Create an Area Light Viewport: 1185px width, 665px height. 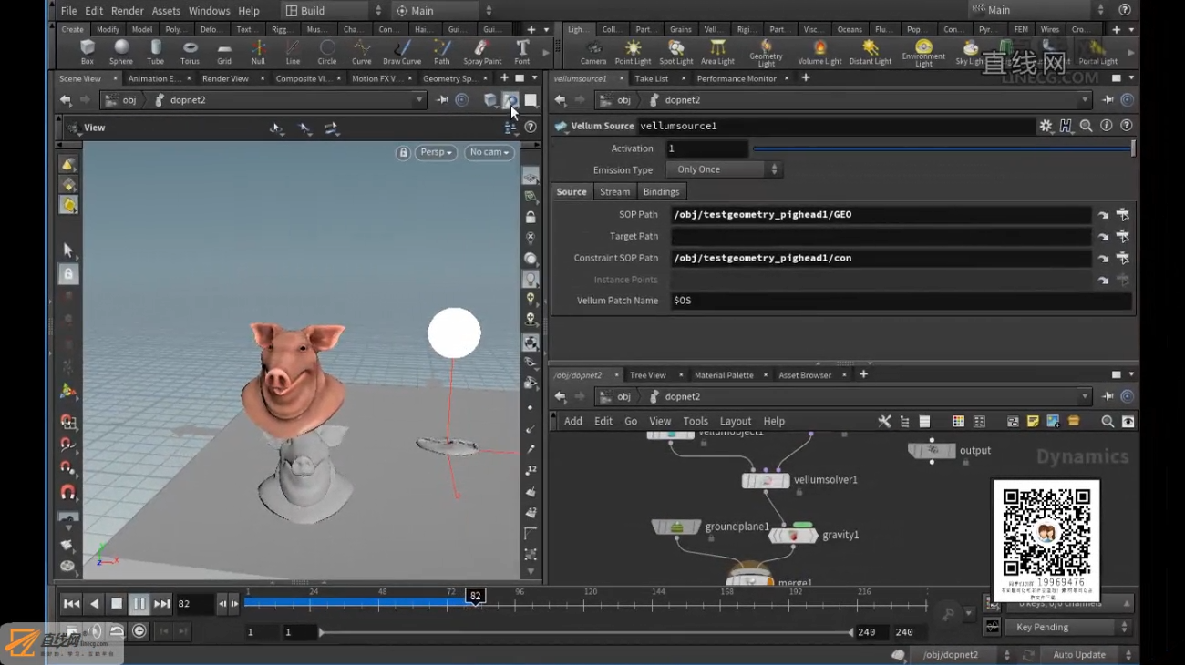point(717,52)
